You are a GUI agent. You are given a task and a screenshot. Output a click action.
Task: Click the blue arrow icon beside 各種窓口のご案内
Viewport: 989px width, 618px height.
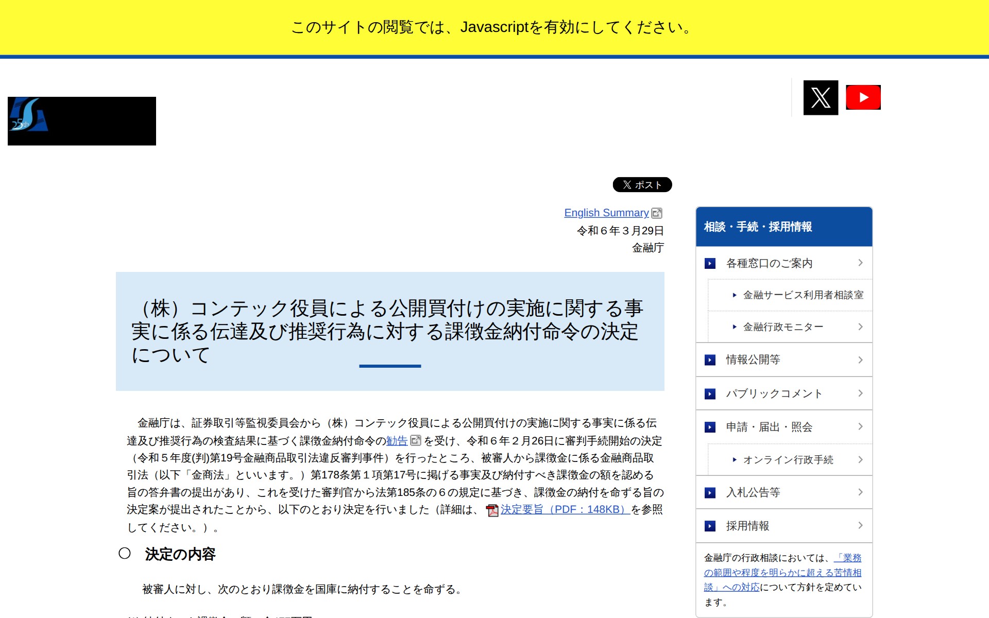tap(710, 263)
